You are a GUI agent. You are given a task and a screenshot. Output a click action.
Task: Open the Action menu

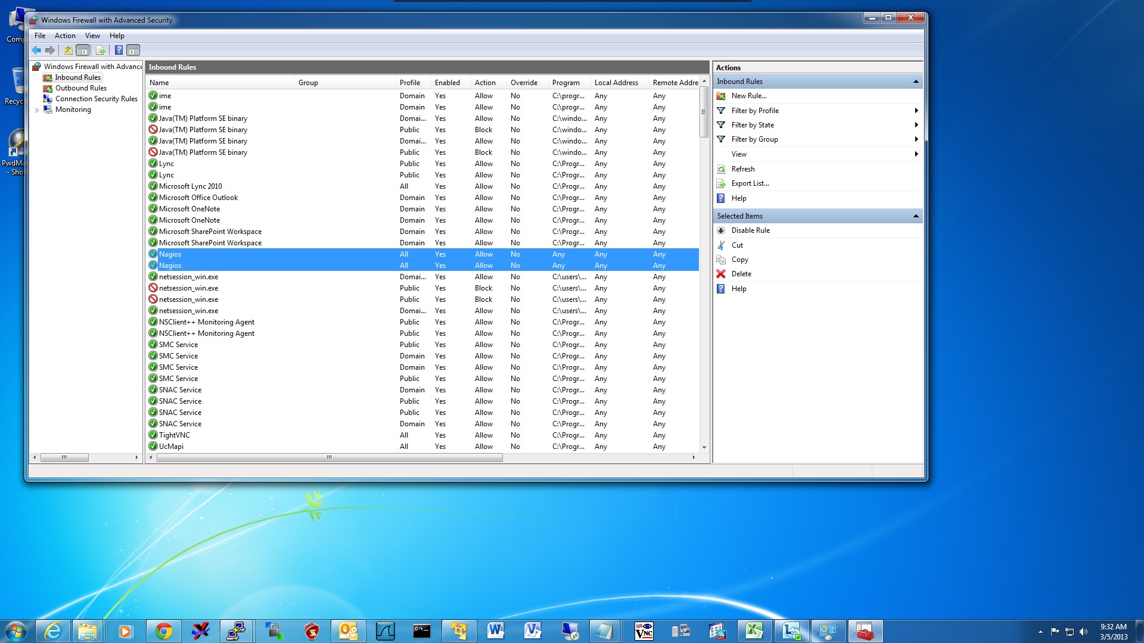click(x=65, y=36)
